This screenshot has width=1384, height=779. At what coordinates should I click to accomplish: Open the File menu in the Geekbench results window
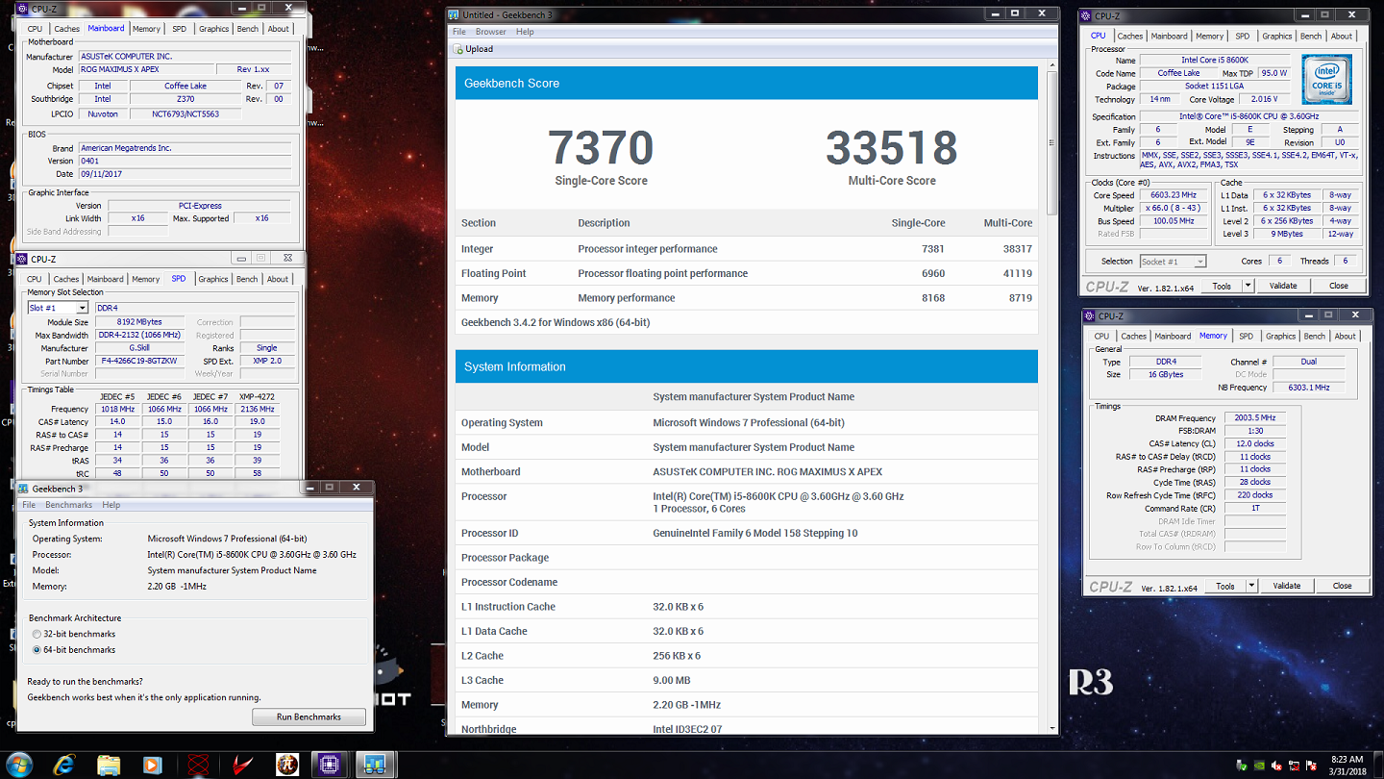click(x=459, y=32)
